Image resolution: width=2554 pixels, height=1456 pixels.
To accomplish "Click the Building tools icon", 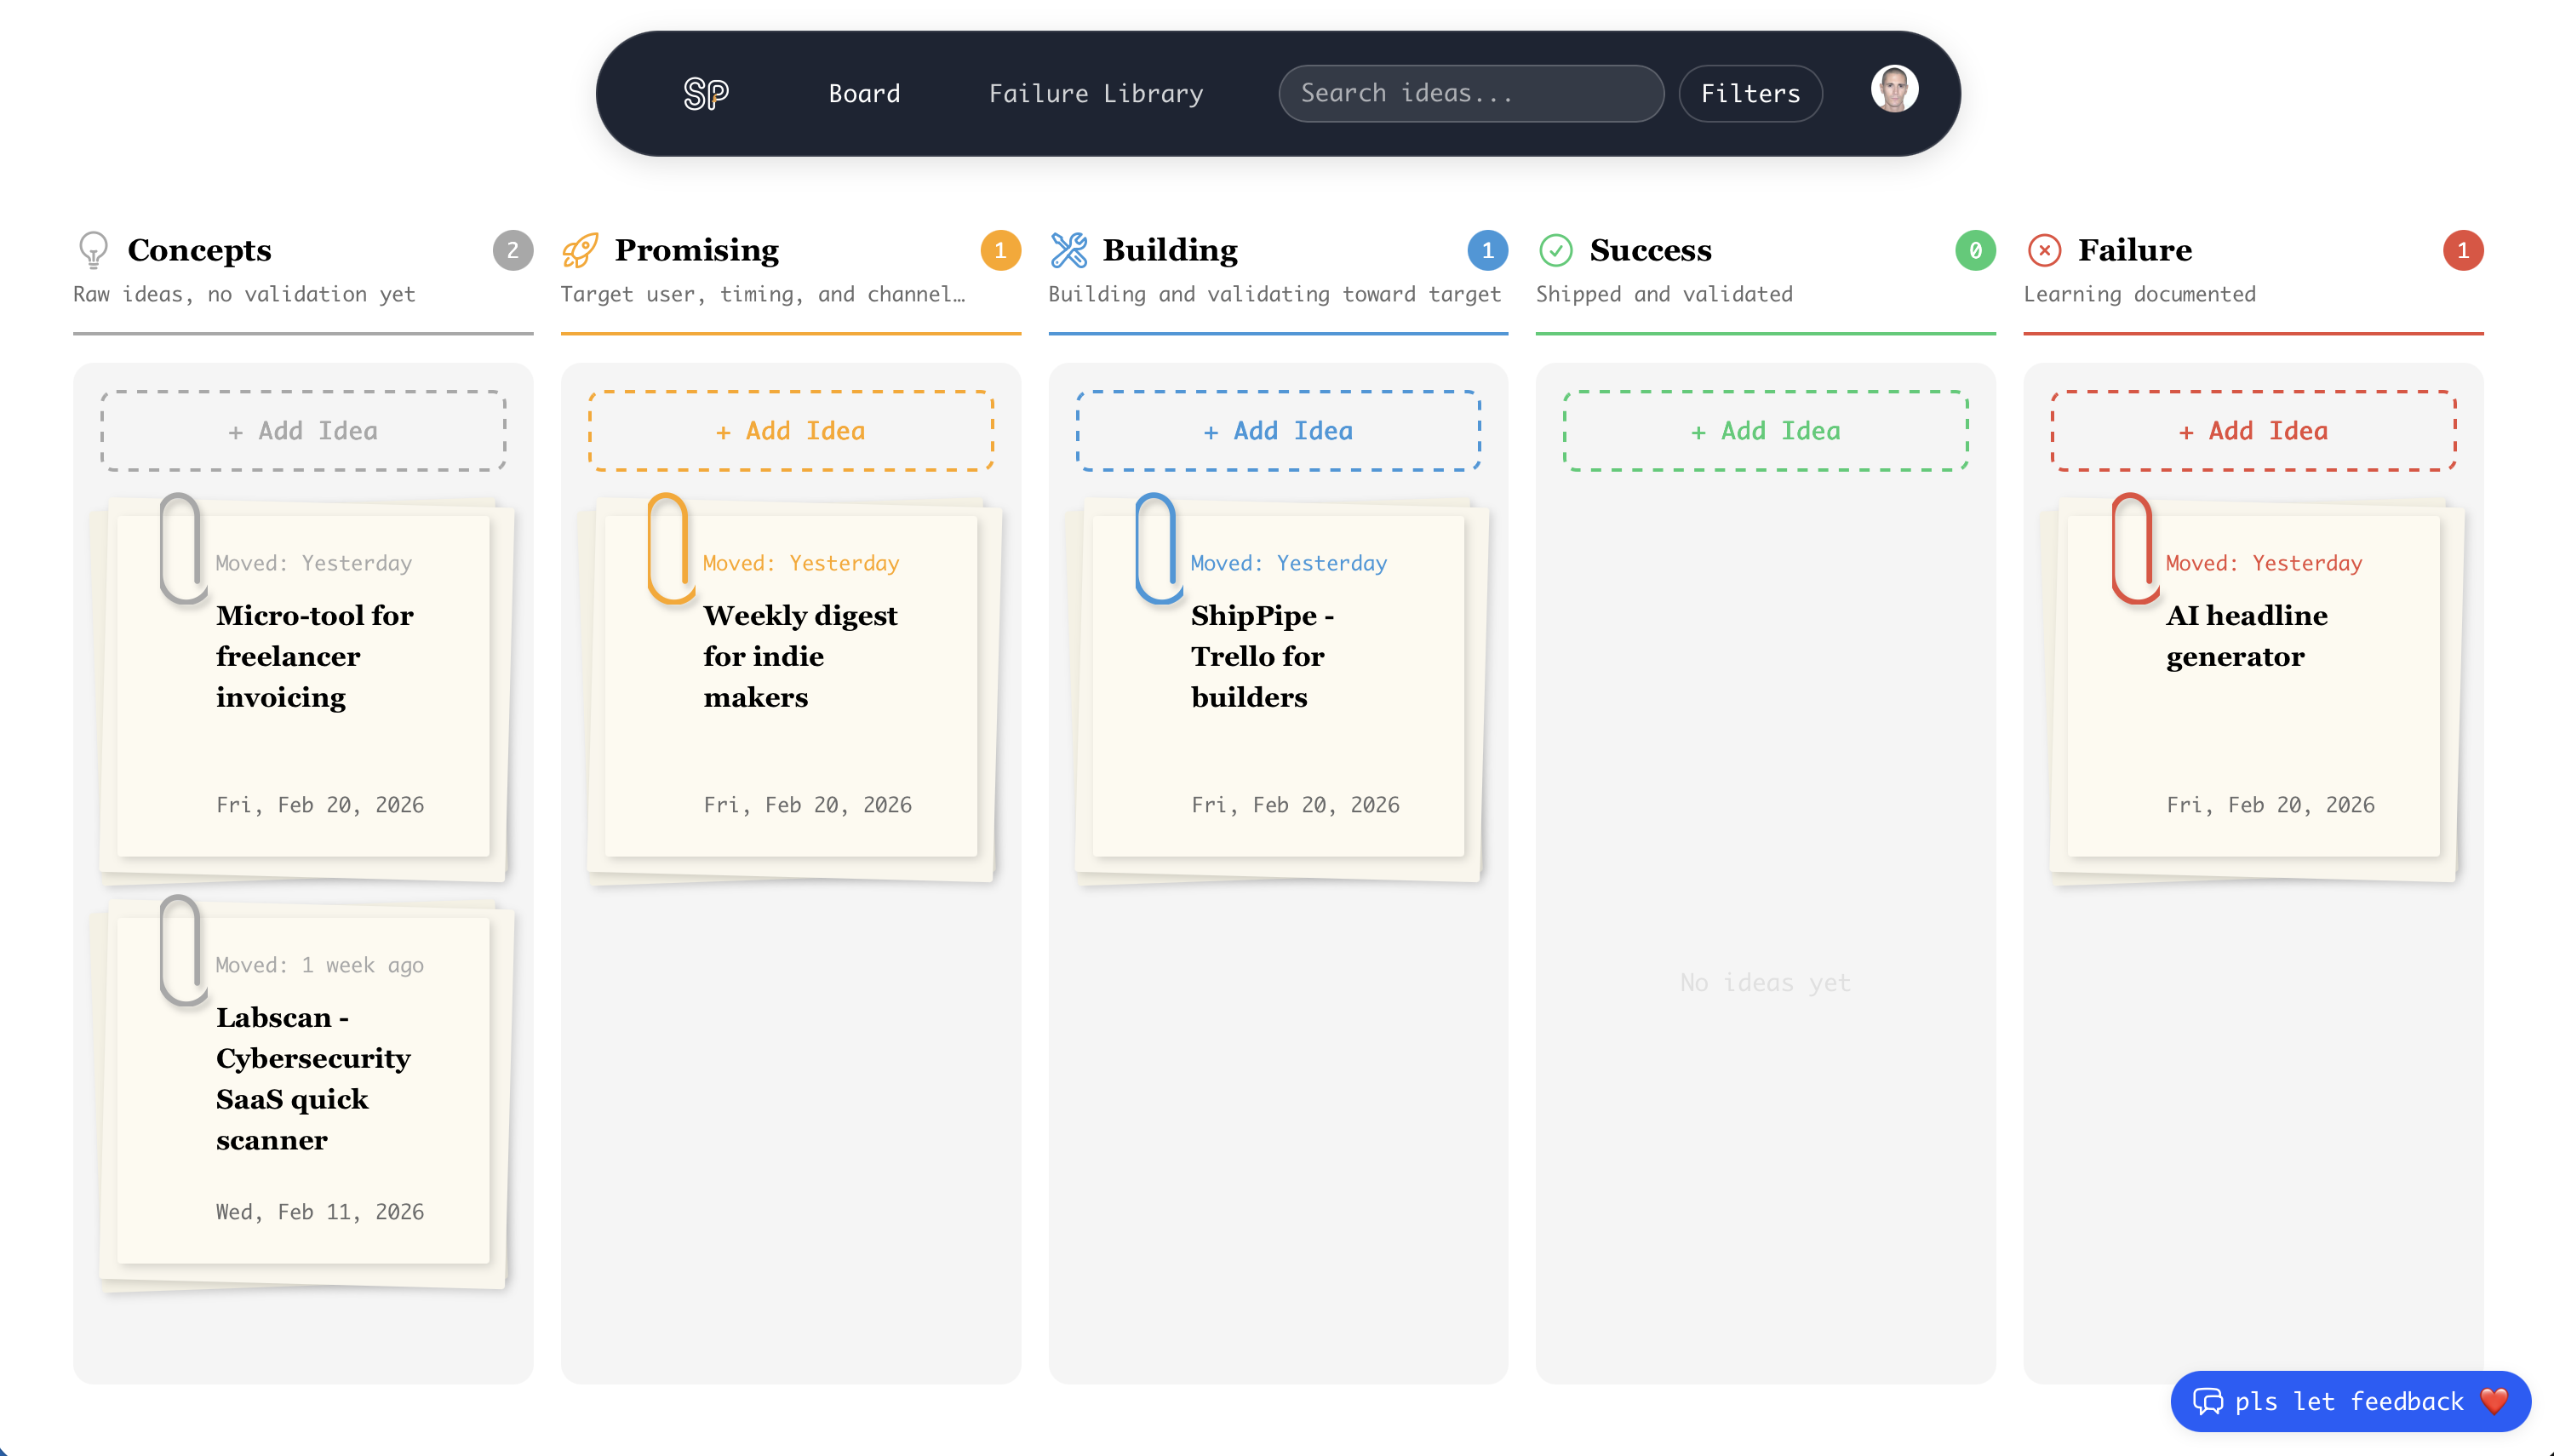I will (x=1068, y=250).
